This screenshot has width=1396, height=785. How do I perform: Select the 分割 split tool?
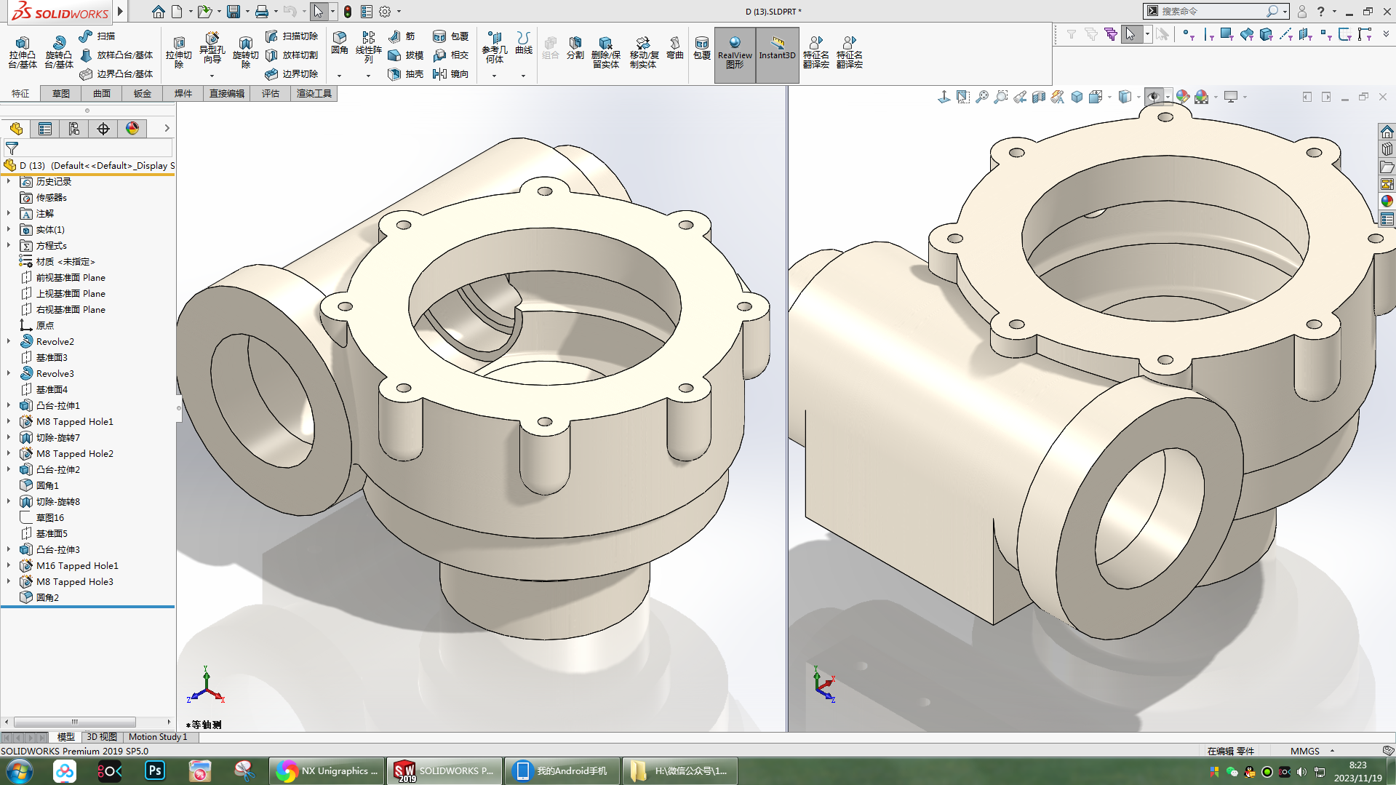[x=575, y=47]
